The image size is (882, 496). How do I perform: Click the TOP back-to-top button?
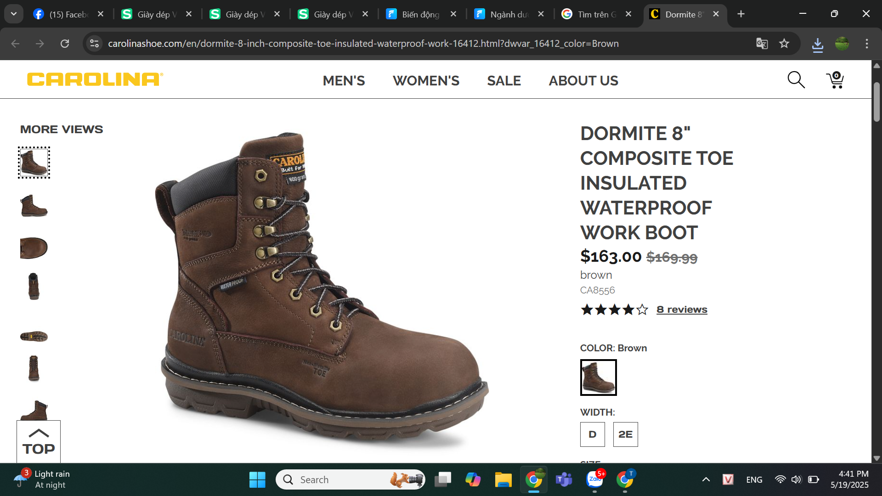[39, 442]
